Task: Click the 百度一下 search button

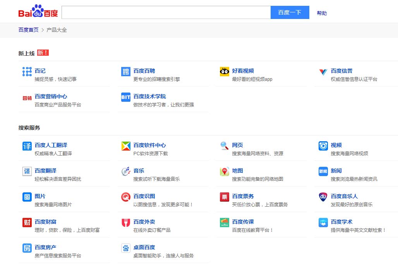Action: [x=290, y=12]
